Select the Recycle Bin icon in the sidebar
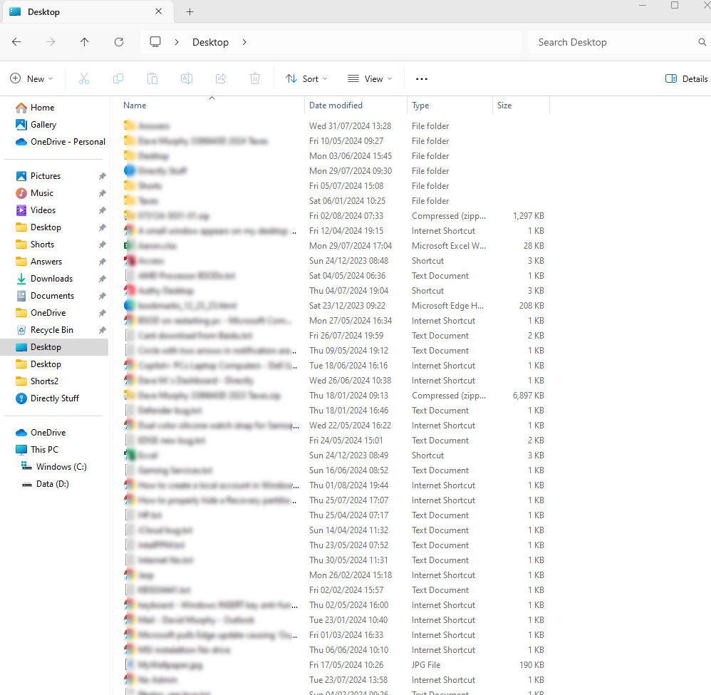 21,329
